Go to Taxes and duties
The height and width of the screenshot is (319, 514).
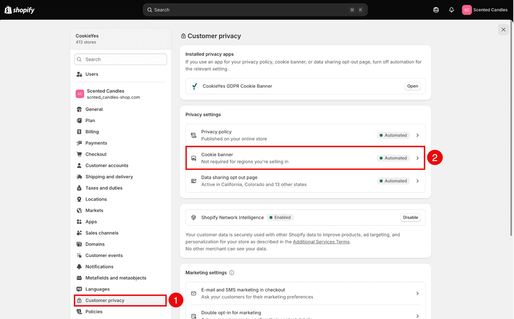[x=120, y=188]
